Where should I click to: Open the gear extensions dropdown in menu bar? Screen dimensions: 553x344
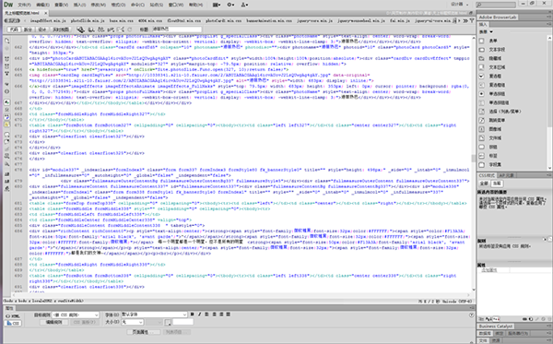coord(230,5)
